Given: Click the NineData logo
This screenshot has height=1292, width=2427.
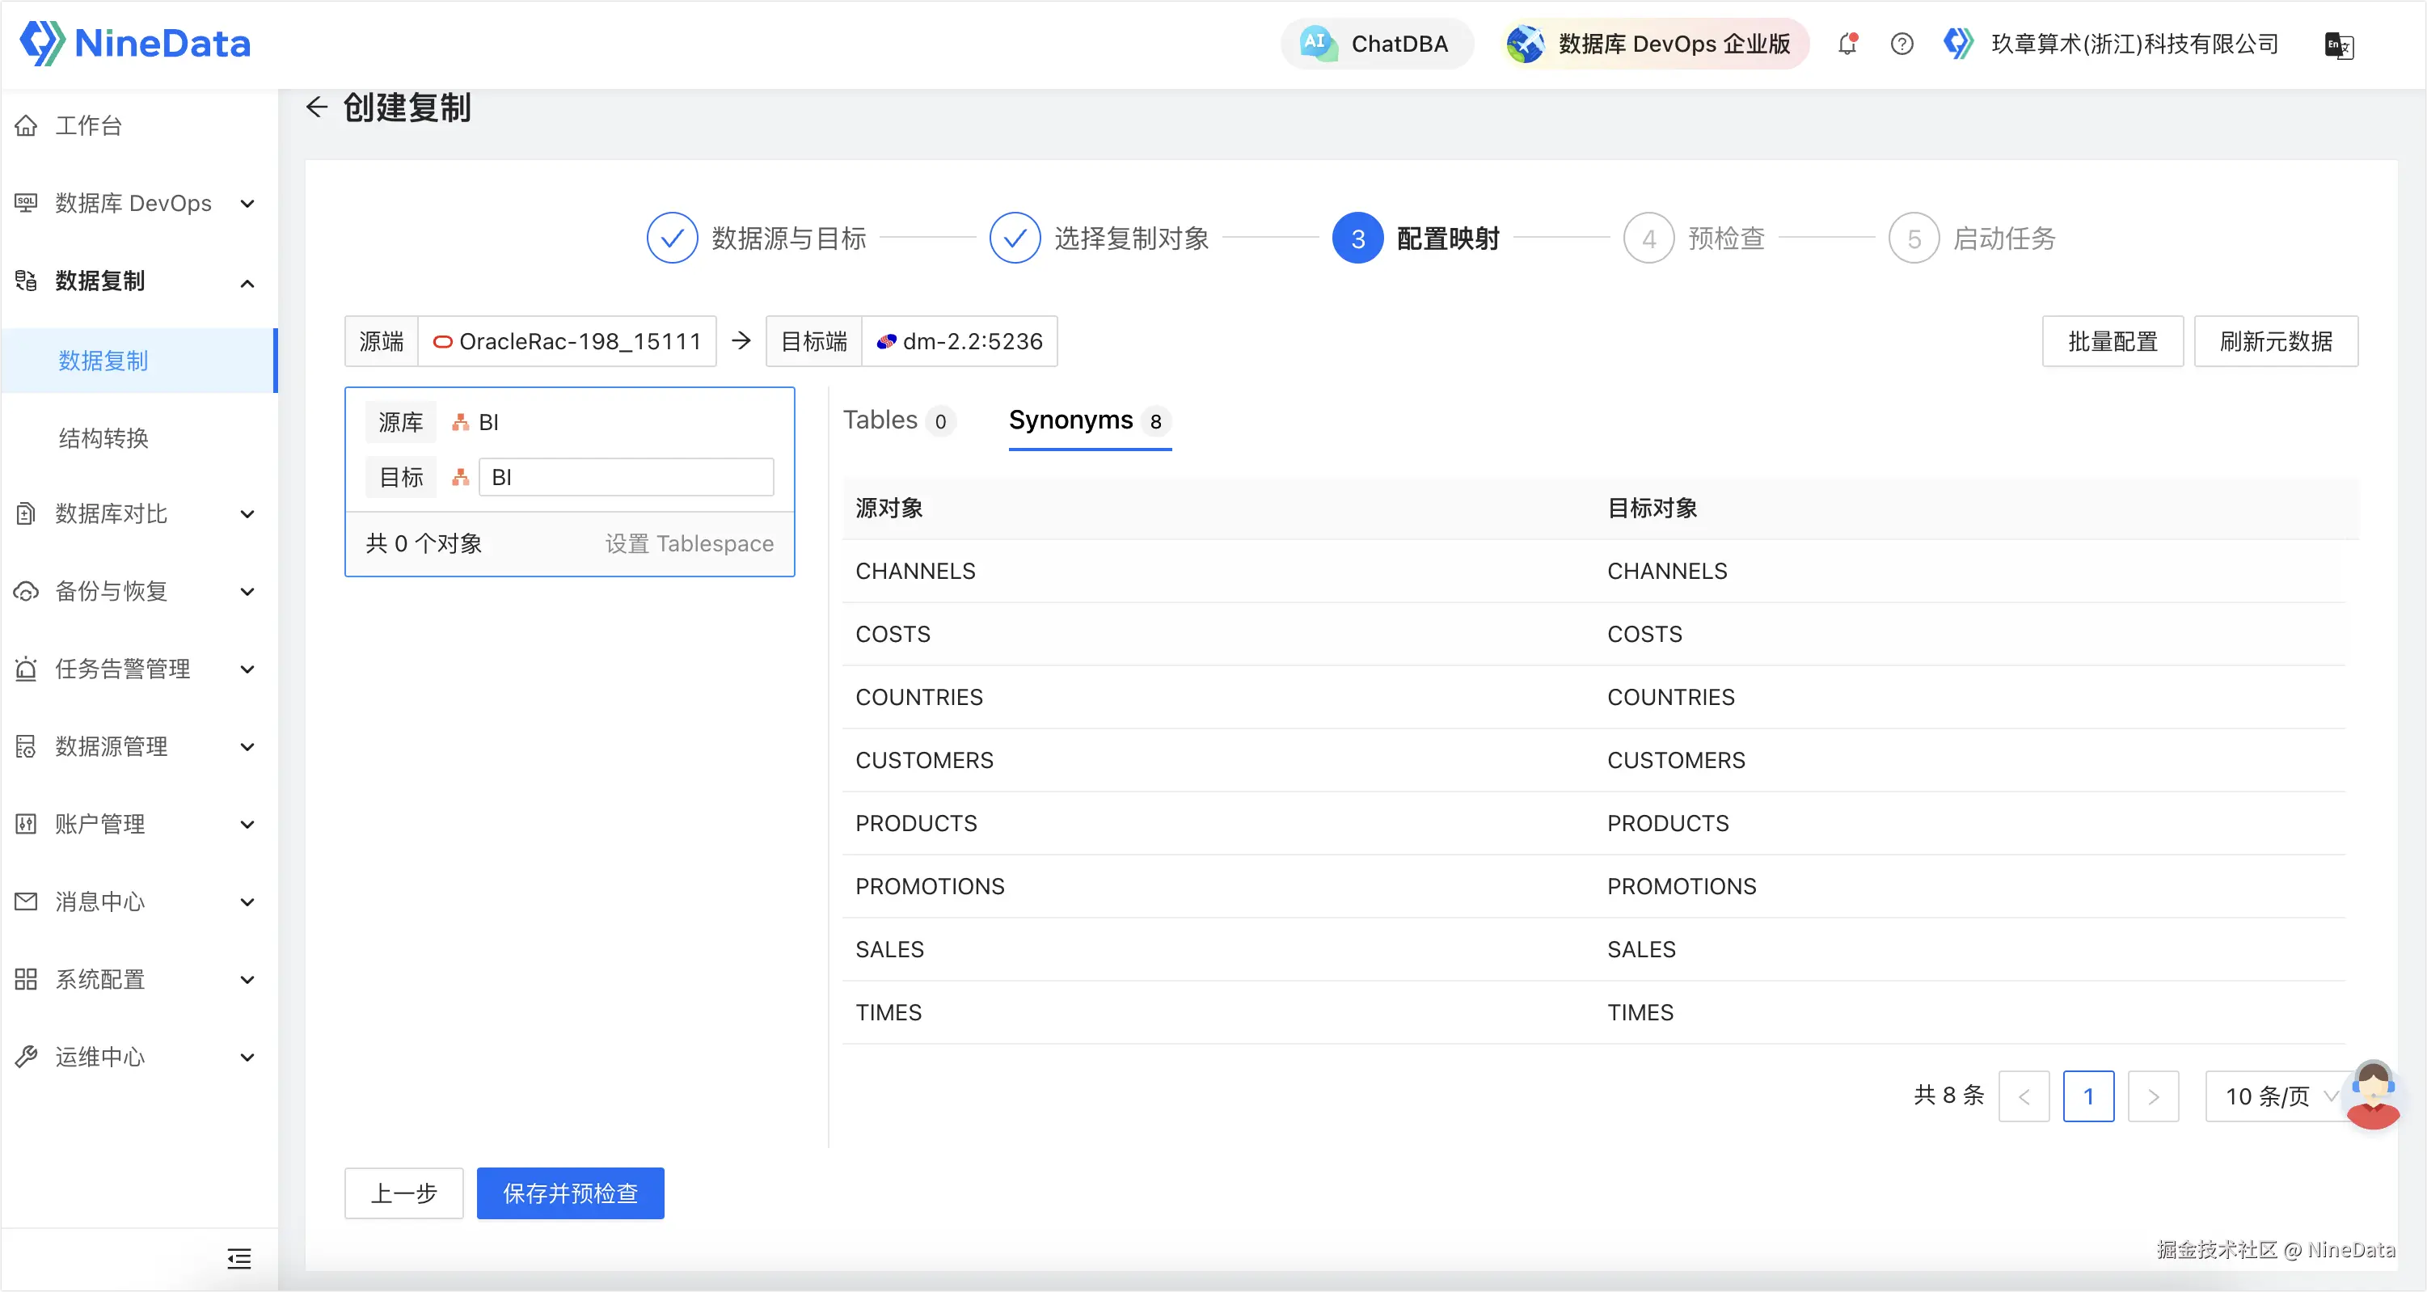Looking at the screenshot, I should [136, 44].
